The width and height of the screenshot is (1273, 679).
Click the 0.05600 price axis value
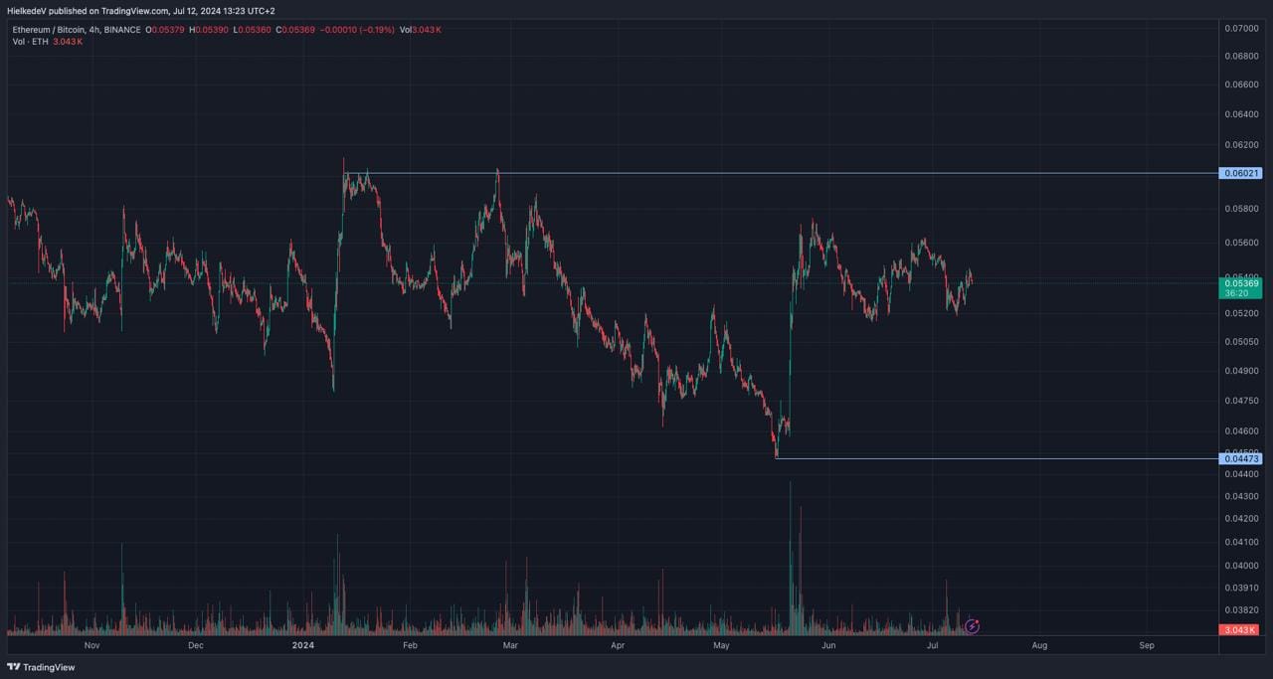[x=1241, y=243]
